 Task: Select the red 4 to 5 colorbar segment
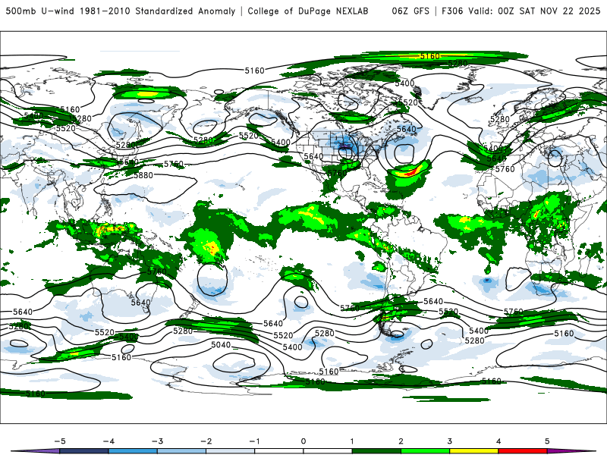tap(522, 451)
